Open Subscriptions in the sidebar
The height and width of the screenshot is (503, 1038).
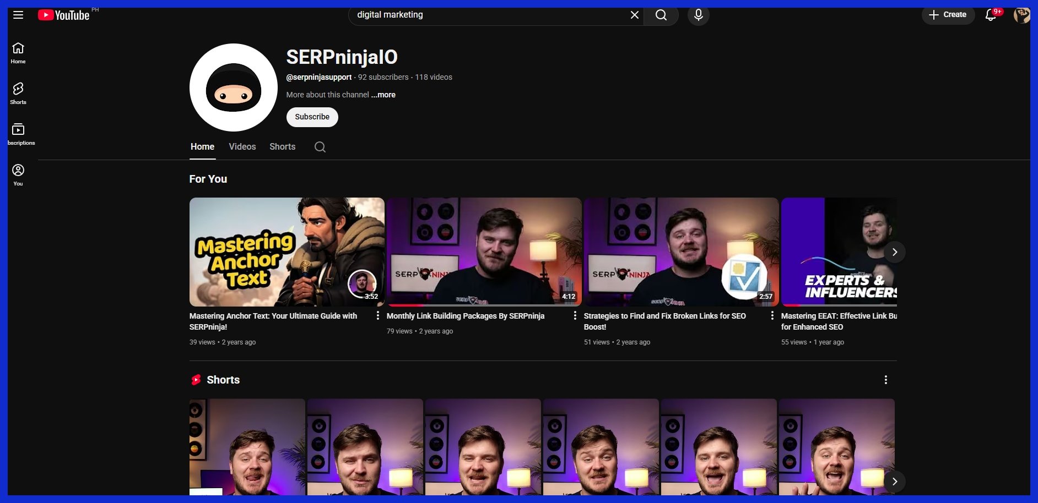point(18,134)
